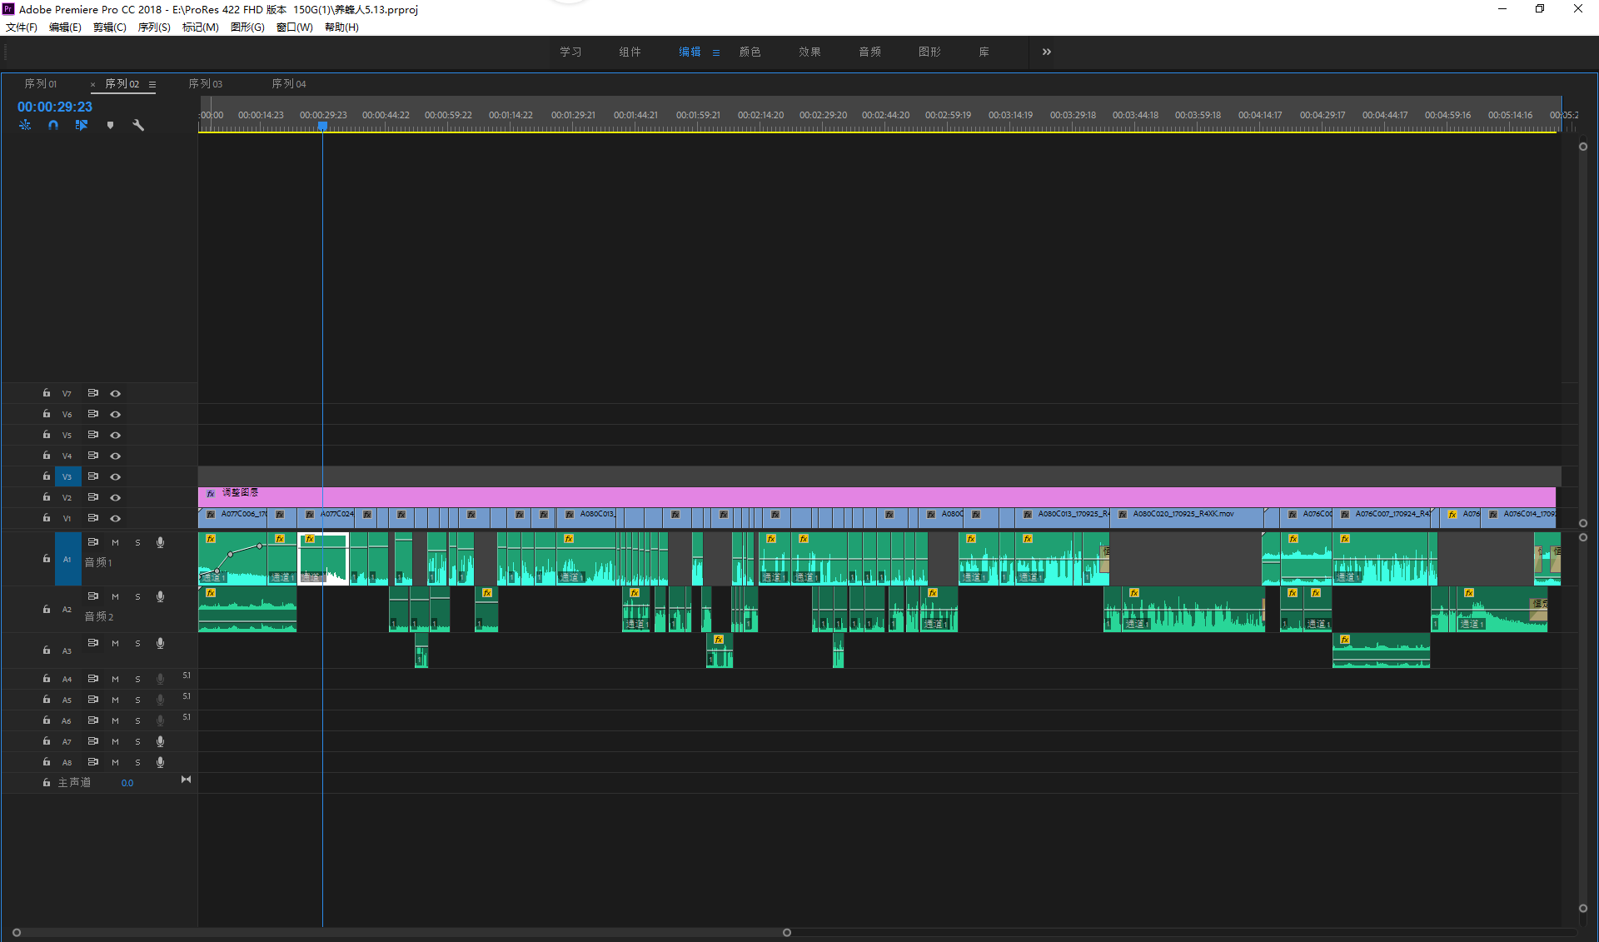Open the 编辑 workspace menu icon
This screenshot has width=1599, height=942.
[x=715, y=52]
